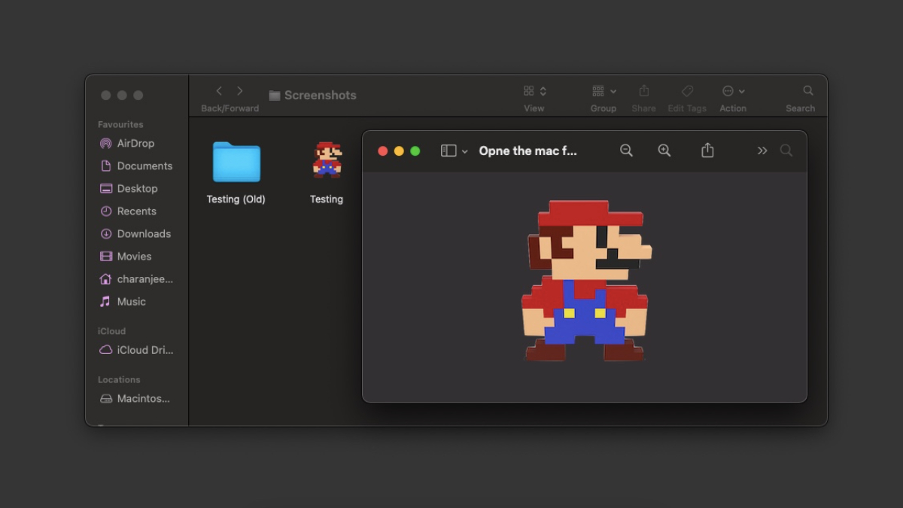This screenshot has width=903, height=508.
Task: Go forward using the Forward arrow
Action: (239, 90)
